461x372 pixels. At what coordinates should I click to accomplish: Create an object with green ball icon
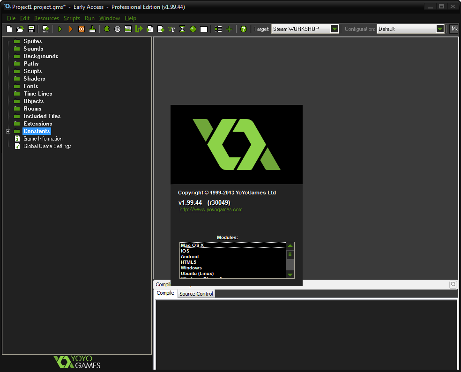pos(193,29)
